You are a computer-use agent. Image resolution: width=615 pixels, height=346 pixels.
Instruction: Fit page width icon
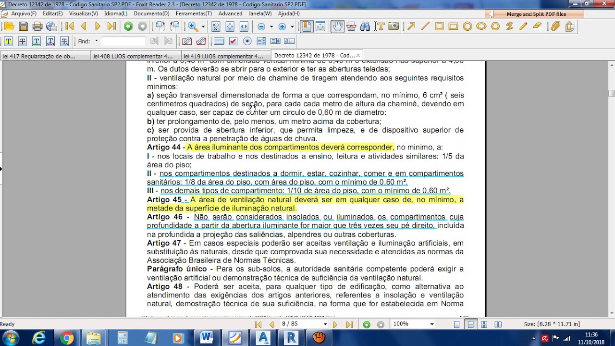(x=244, y=26)
